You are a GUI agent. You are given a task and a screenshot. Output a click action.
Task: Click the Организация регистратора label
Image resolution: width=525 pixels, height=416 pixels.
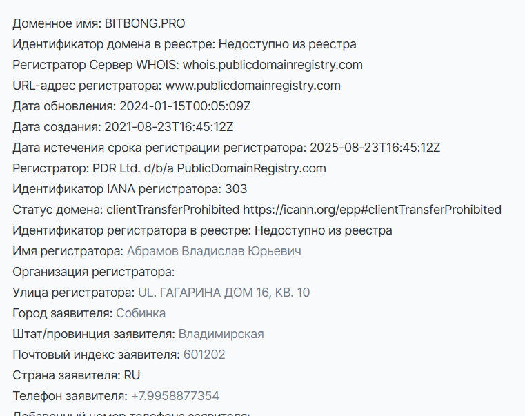tap(94, 272)
